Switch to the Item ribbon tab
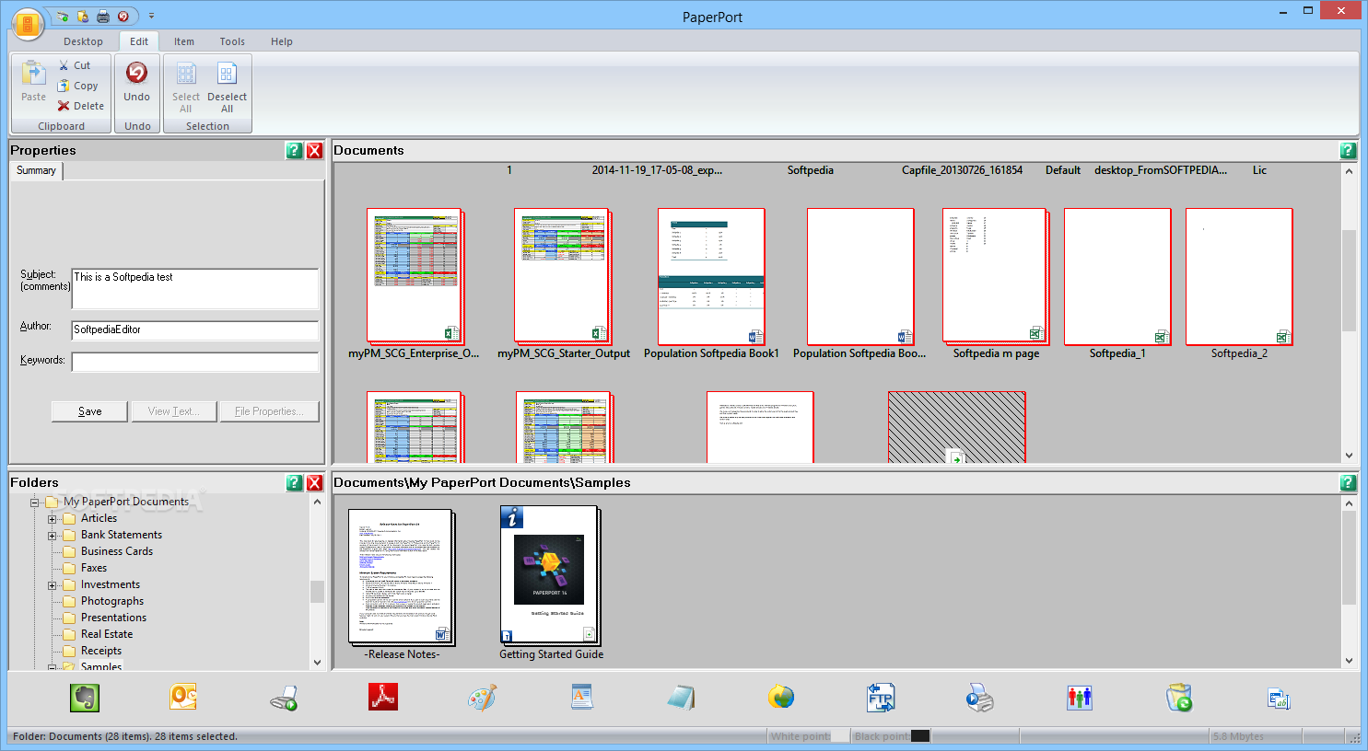This screenshot has width=1368, height=751. (x=184, y=41)
